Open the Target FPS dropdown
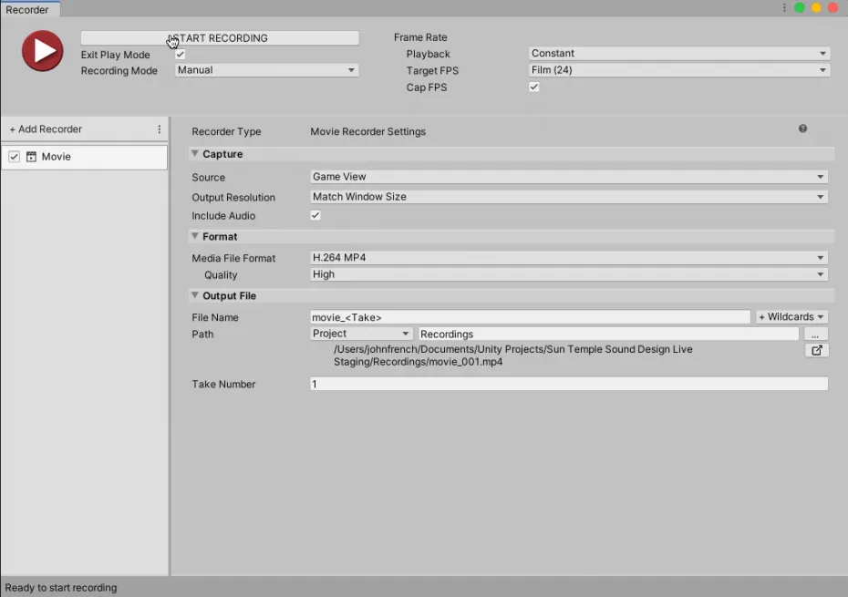Viewport: 848px width, 597px height. pyautogui.click(x=678, y=70)
